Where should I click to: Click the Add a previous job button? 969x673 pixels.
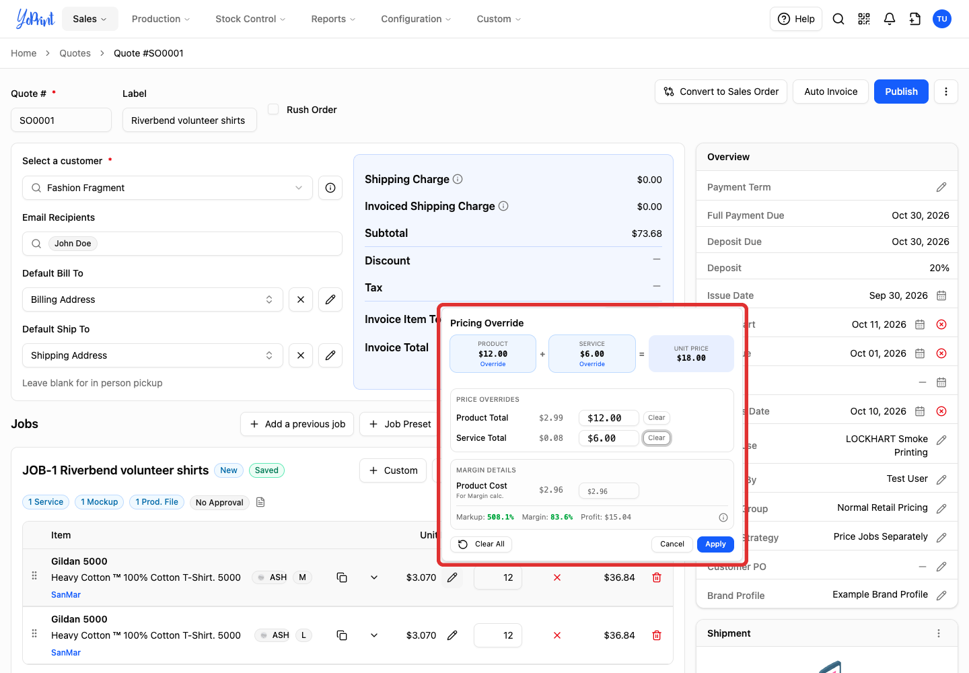point(297,424)
